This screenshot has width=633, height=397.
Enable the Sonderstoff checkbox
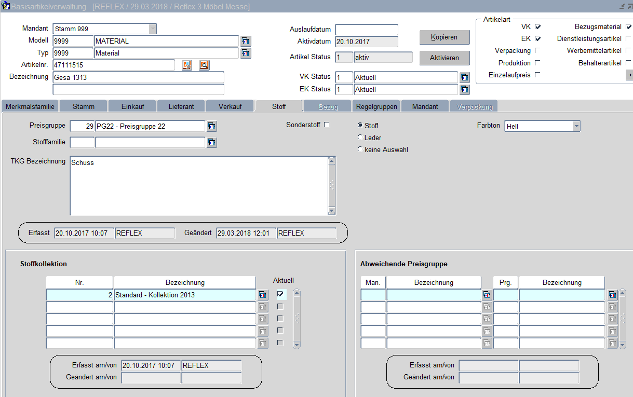[327, 125]
